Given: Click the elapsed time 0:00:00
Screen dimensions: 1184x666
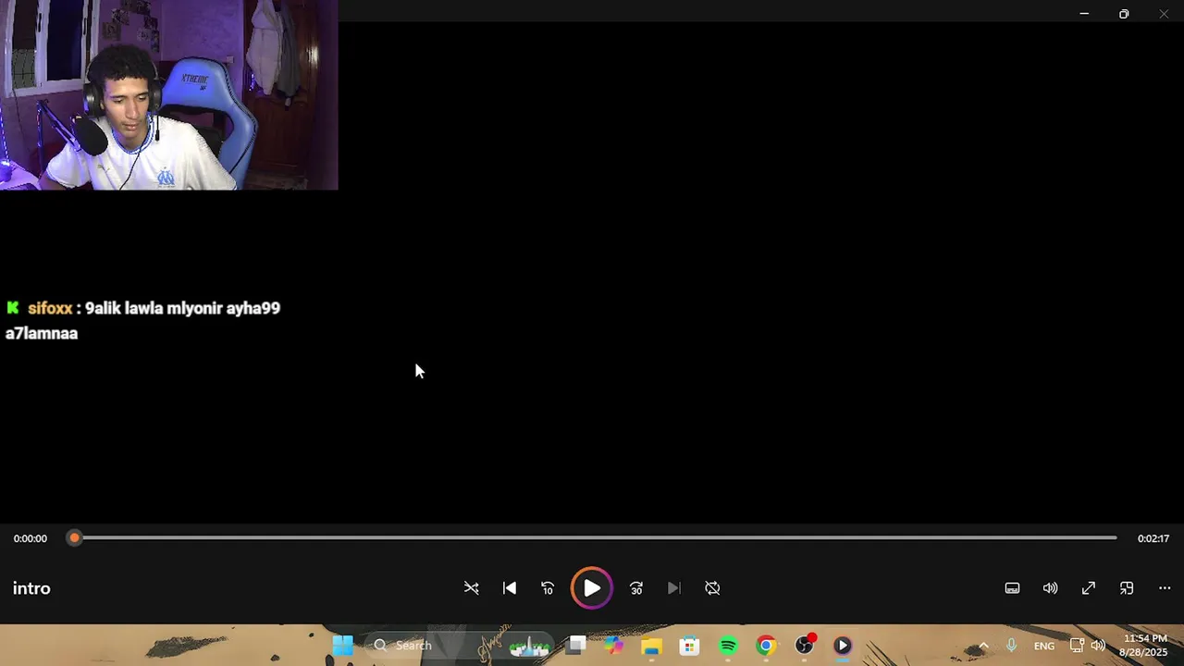Looking at the screenshot, I should [x=31, y=538].
